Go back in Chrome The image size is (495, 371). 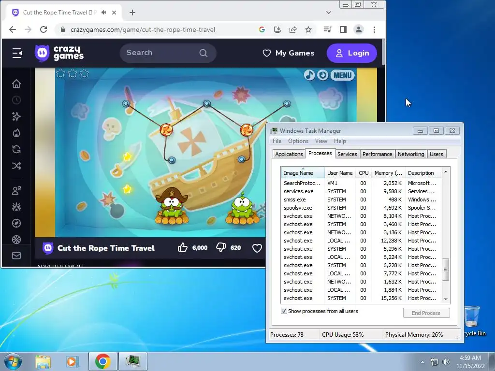[13, 29]
